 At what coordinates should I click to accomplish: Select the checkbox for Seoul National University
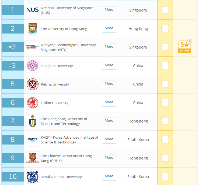pos(165,176)
